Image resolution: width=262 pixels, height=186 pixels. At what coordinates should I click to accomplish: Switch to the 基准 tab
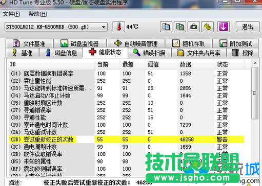(22, 53)
